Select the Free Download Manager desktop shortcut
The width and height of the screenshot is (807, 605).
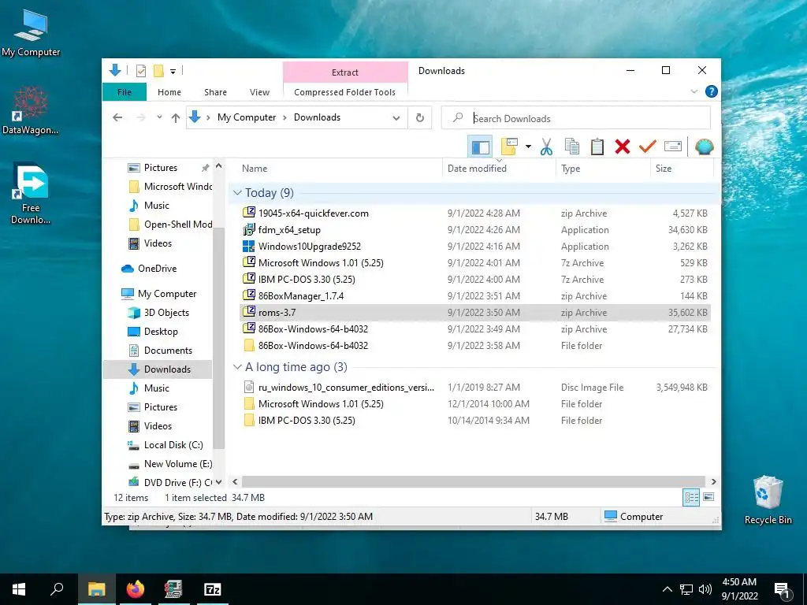(31, 195)
